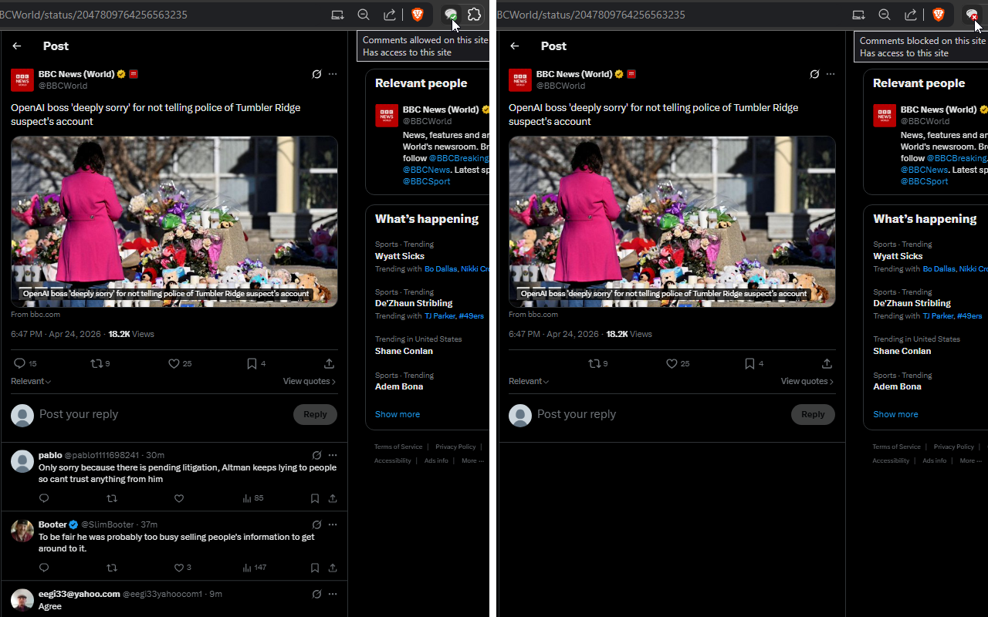This screenshot has width=988, height=617.
Task: Repost Booter's comment
Action: [111, 568]
